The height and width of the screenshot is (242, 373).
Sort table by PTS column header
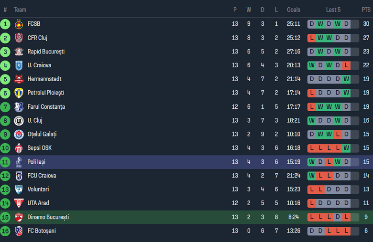pos(366,10)
